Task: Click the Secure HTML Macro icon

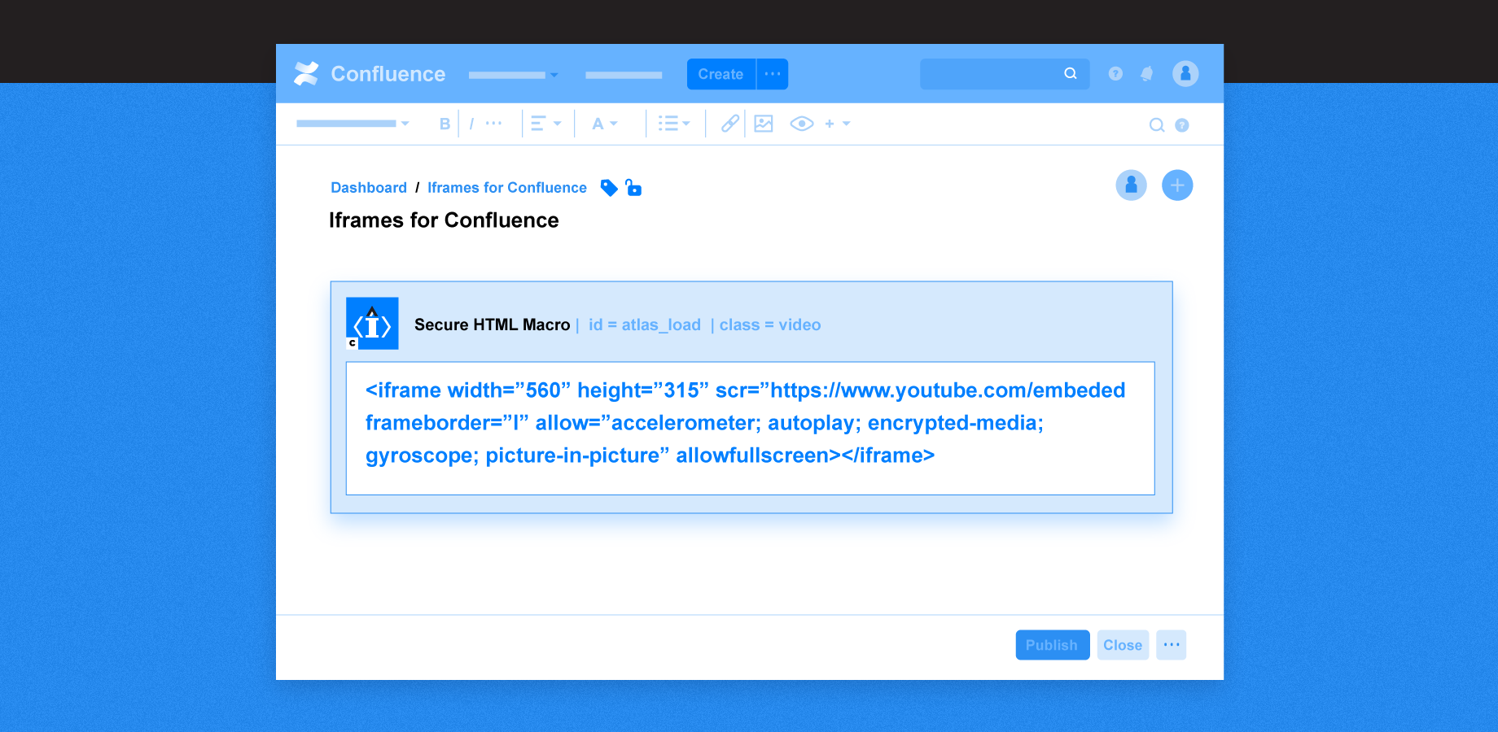Action: point(372,324)
